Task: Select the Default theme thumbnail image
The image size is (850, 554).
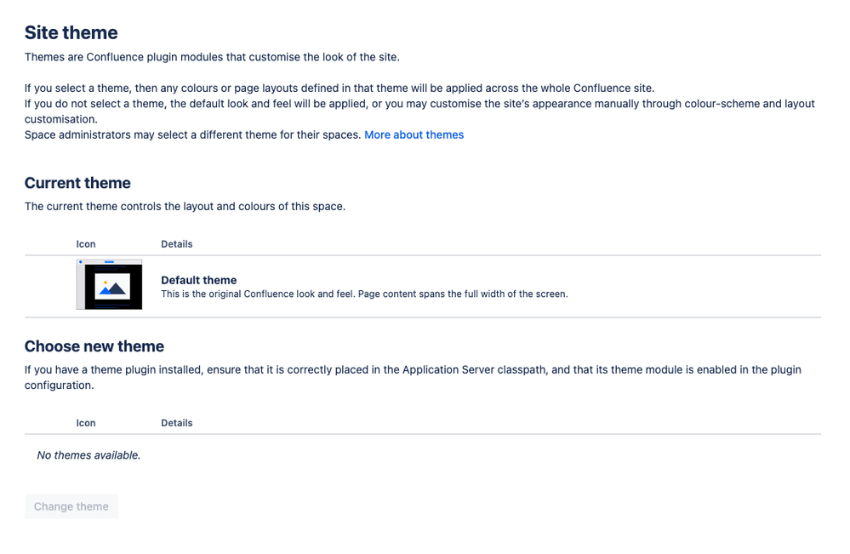Action: pos(110,284)
